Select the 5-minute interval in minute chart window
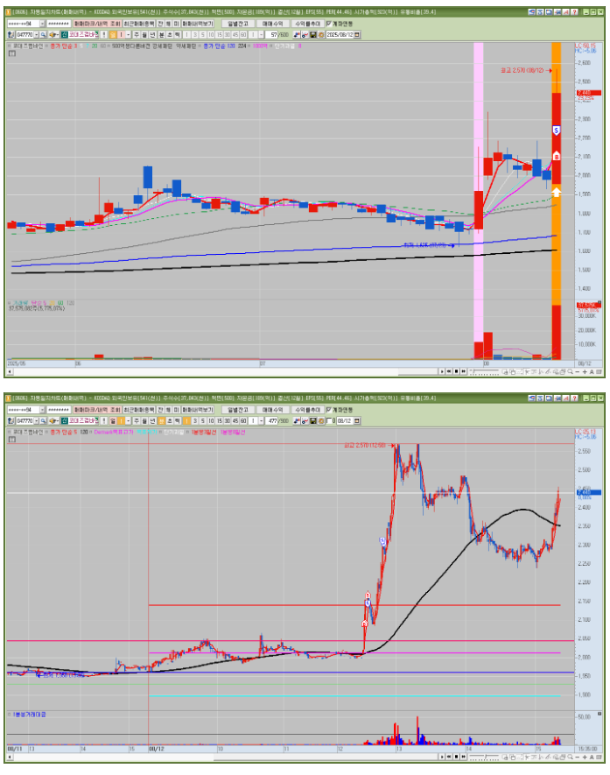This screenshot has width=610, height=775. (202, 420)
